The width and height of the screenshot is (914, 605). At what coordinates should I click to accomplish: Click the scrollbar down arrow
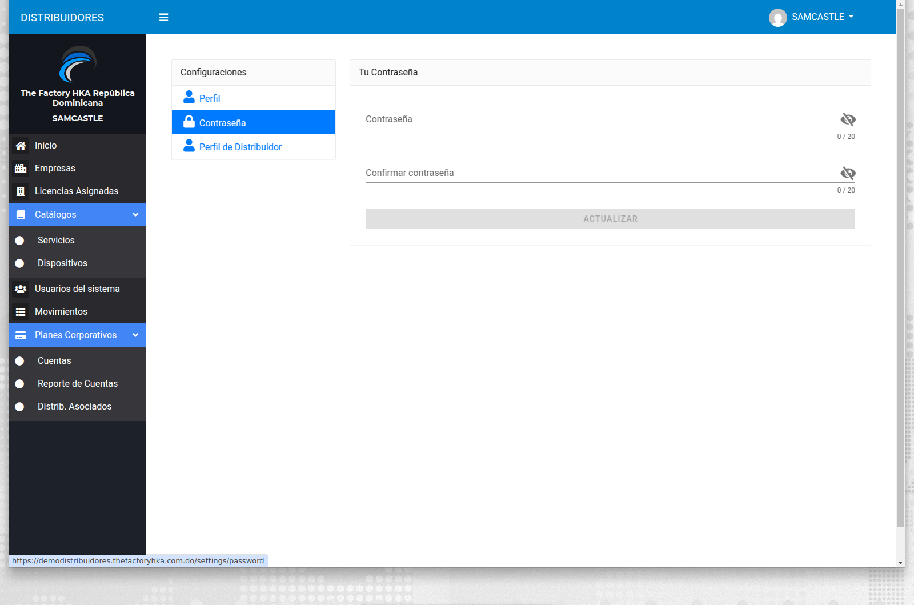(x=901, y=563)
